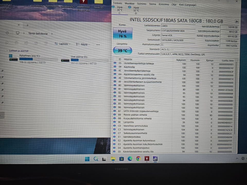
Task: Click the 39 °C temperature button
Action: 122,51
